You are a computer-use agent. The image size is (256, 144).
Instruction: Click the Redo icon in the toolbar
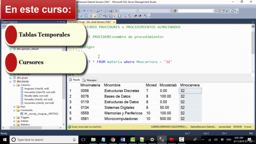[91, 11]
